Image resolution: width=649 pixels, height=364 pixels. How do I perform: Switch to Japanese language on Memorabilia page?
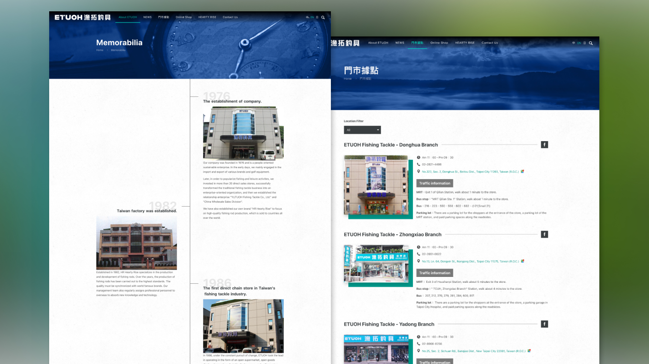pos(317,17)
